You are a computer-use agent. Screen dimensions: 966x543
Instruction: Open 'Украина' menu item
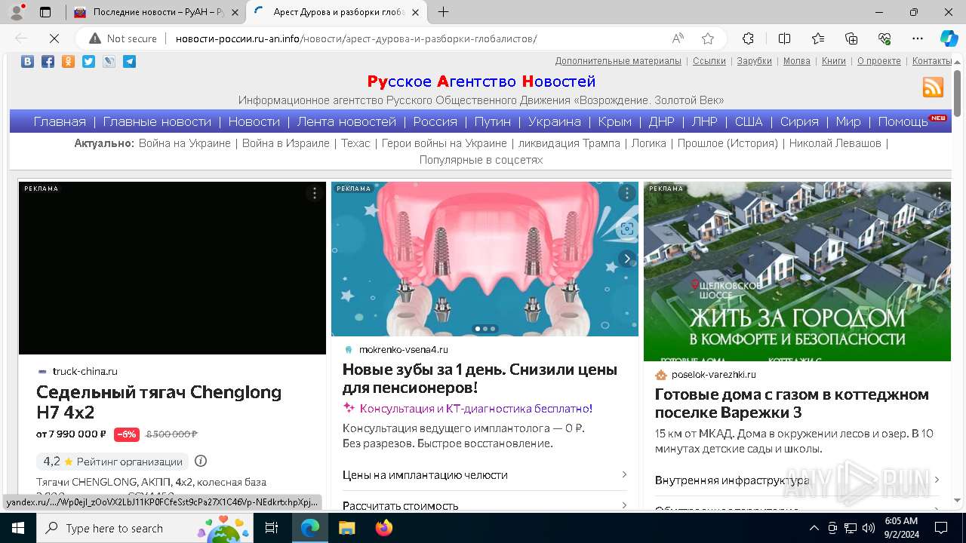pos(555,121)
